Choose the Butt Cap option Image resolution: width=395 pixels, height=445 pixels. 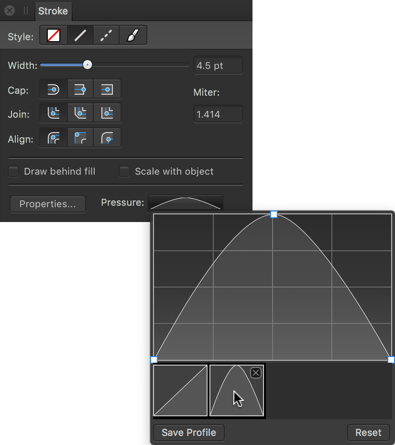80,89
